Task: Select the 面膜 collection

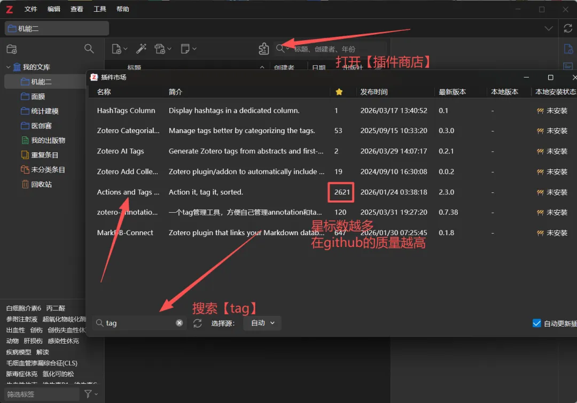Action: (x=38, y=96)
